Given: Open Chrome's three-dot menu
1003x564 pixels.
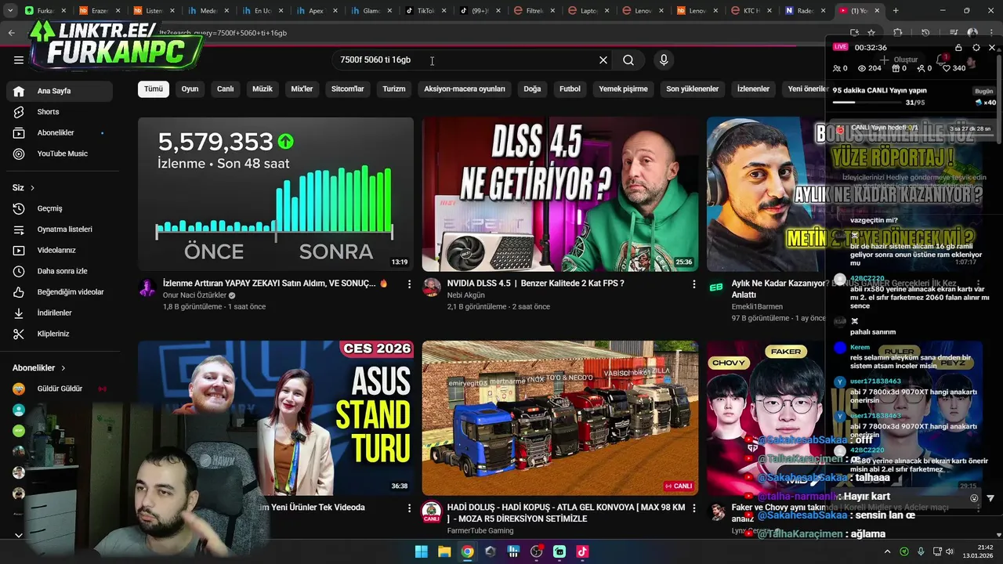Looking at the screenshot, I should coord(992,33).
